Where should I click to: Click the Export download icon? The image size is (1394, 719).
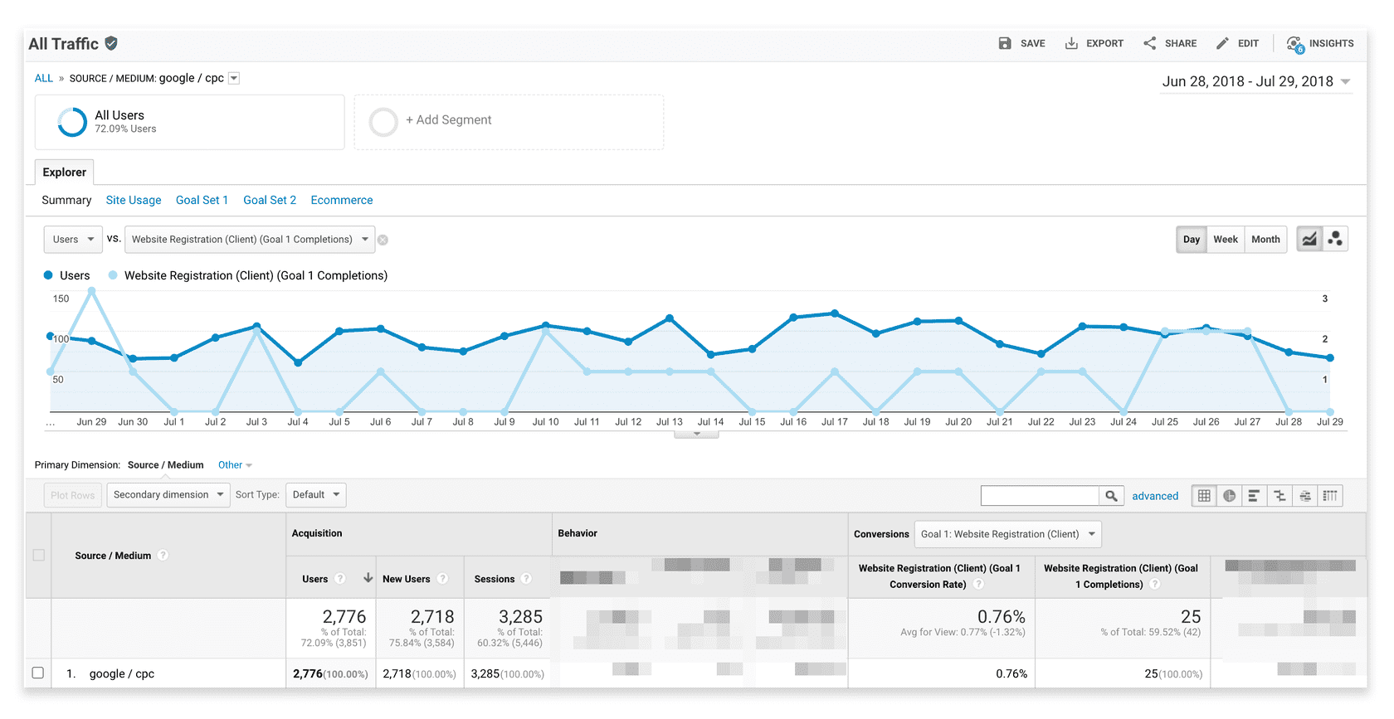click(x=1071, y=43)
